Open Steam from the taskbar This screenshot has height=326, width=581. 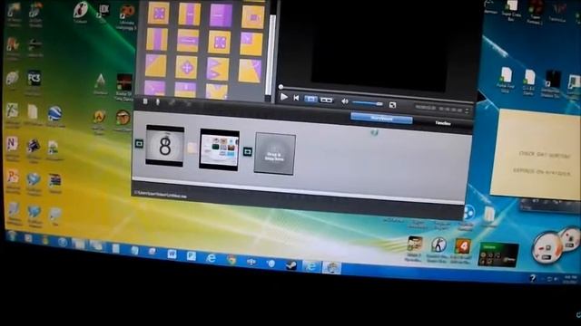(x=290, y=264)
